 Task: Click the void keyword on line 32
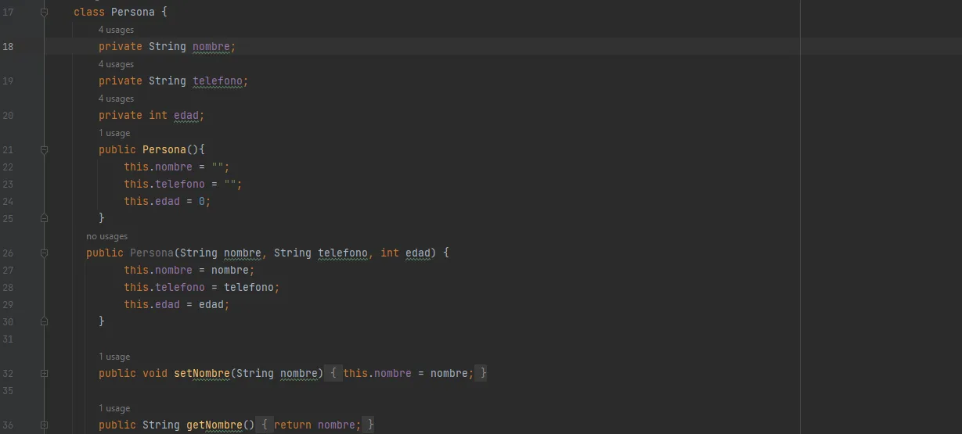click(155, 374)
